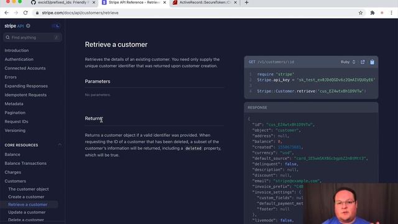Click the Stripe.api_key code line
This screenshot has width=398, height=224.
pos(316,80)
